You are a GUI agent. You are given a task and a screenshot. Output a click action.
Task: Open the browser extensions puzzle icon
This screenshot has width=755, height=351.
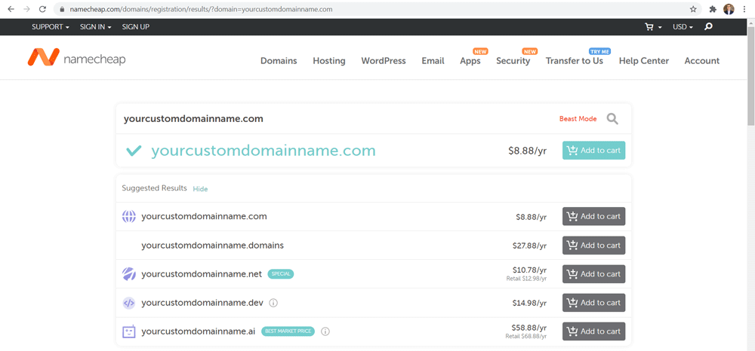[x=713, y=9]
